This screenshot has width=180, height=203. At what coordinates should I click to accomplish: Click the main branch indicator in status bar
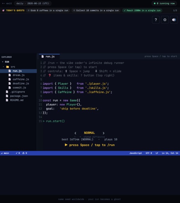point(5,153)
